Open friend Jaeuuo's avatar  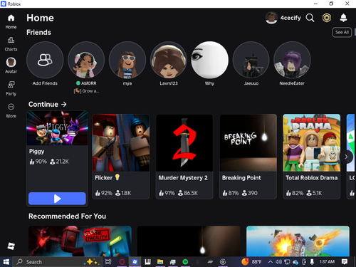tap(251, 60)
